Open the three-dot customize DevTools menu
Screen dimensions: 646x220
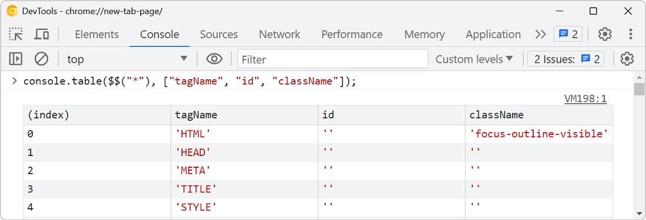[x=630, y=34]
